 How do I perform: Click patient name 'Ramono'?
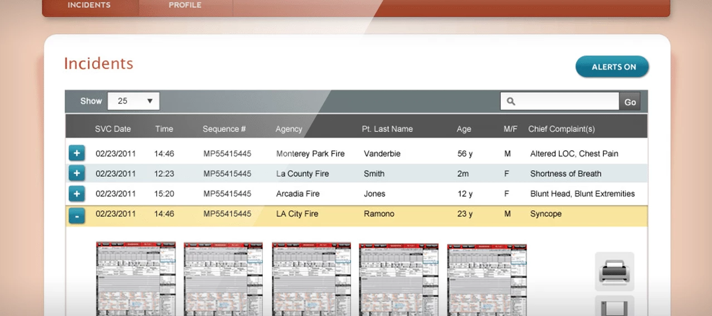pos(379,214)
